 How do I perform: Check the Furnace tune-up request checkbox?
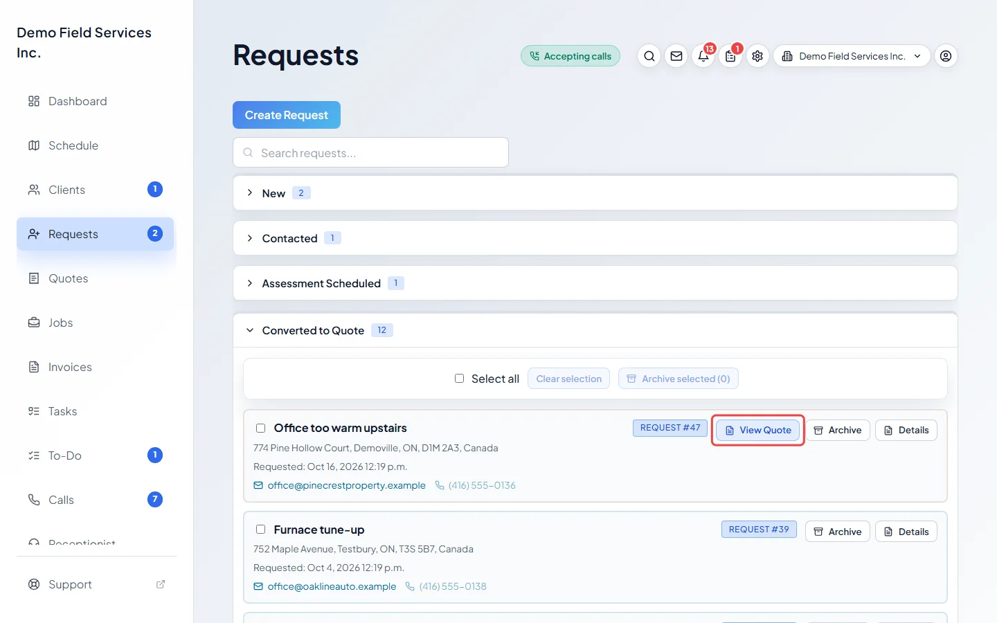pyautogui.click(x=261, y=530)
